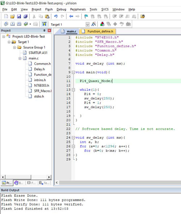
Task: Collapse the main.c file dependencies node
Action: [x=20, y=58]
